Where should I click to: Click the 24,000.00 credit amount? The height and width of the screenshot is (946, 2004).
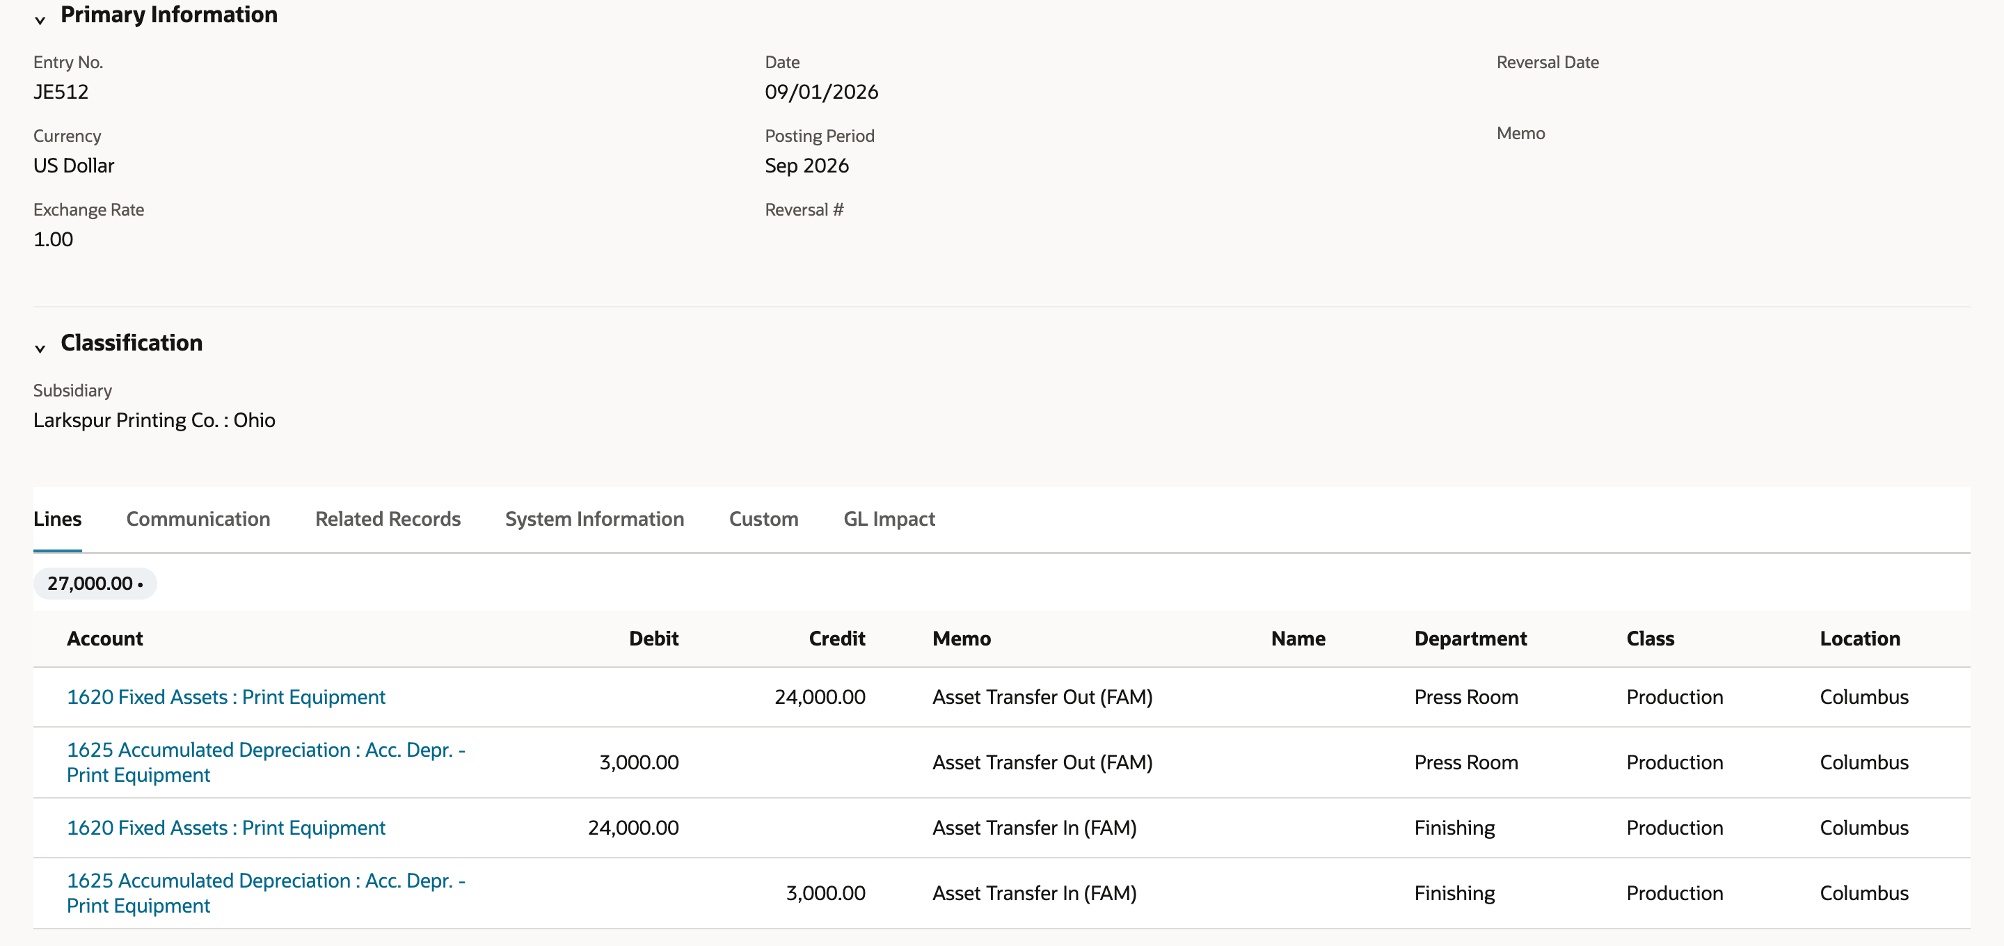coord(819,697)
